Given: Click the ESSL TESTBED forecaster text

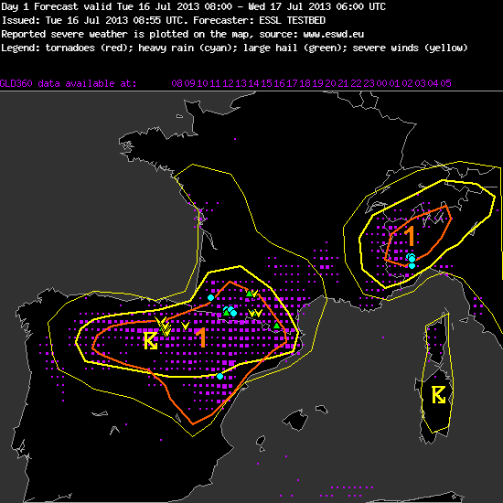Looking at the screenshot, I should (x=293, y=20).
